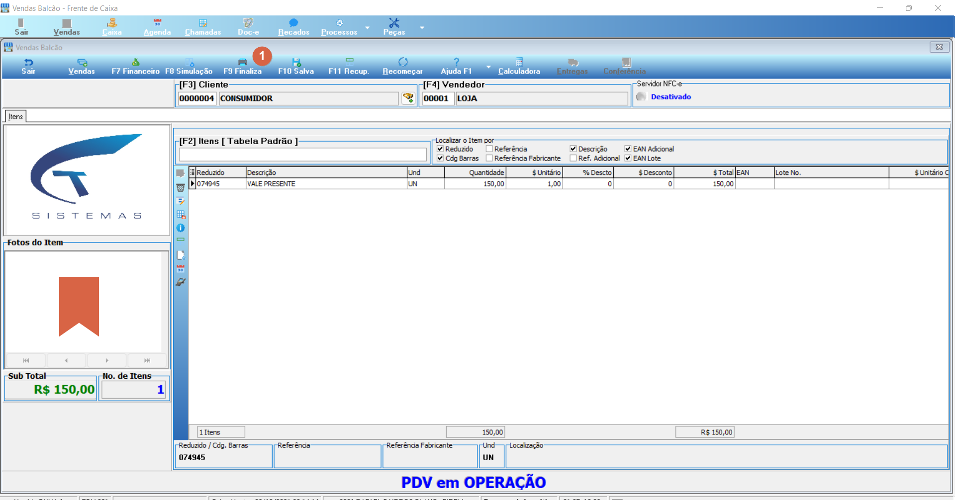Image resolution: width=955 pixels, height=500 pixels.
Task: Sort by the Quantidade column header
Action: point(475,172)
